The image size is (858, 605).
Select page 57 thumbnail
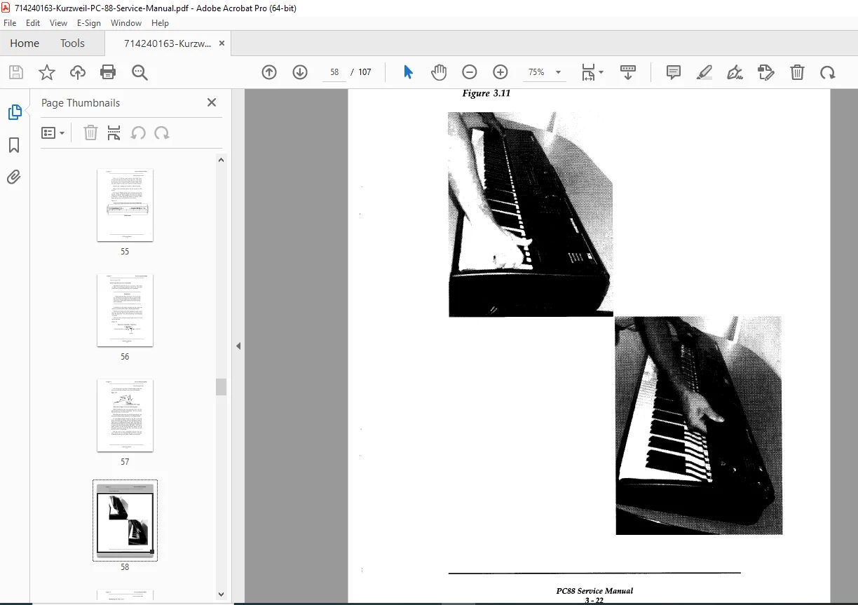(x=125, y=415)
